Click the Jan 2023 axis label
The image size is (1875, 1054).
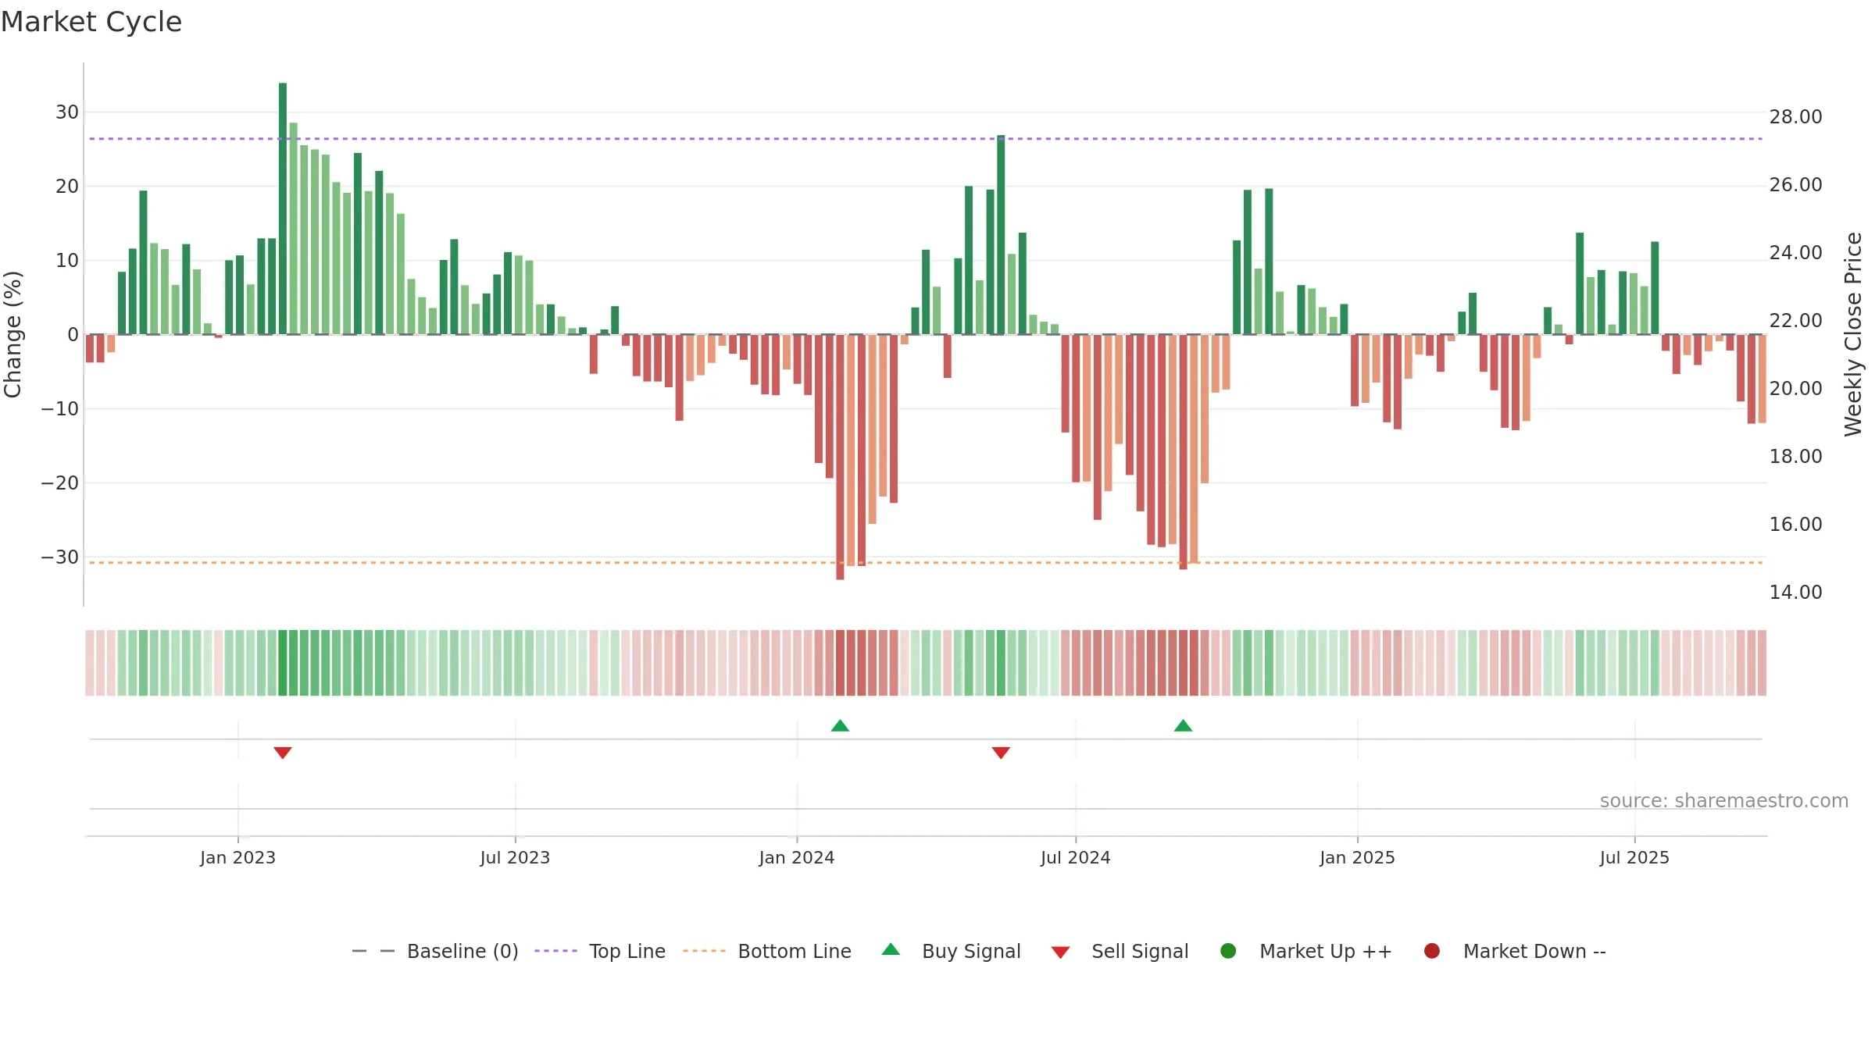tap(237, 857)
